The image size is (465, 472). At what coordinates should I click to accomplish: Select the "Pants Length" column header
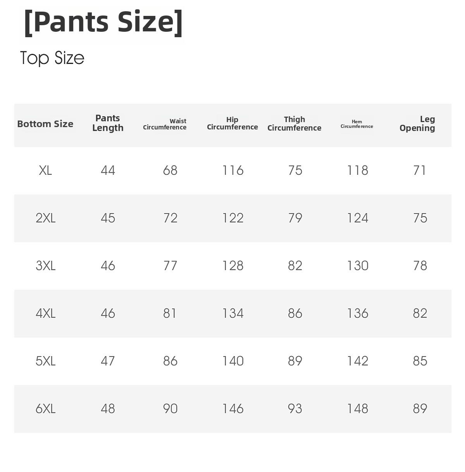coord(108,123)
